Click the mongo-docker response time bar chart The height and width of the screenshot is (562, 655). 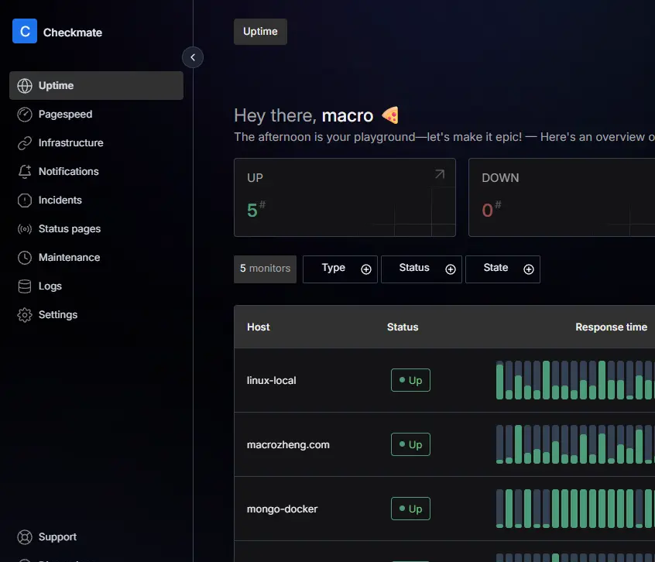click(573, 509)
